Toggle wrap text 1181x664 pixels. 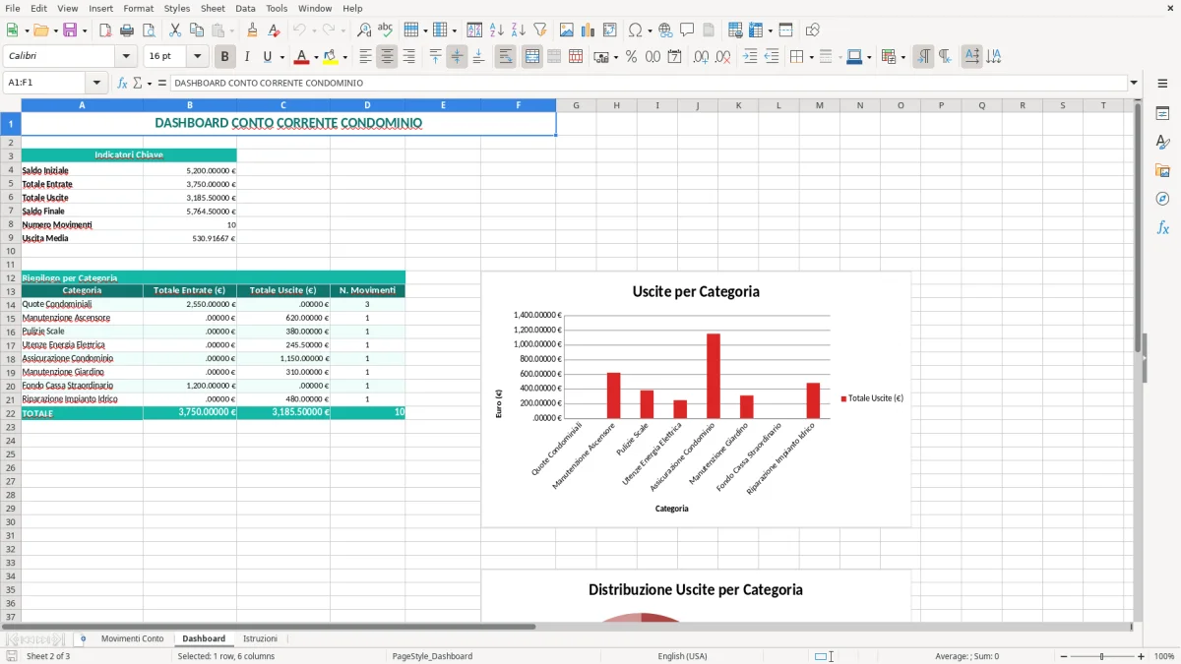coord(505,57)
